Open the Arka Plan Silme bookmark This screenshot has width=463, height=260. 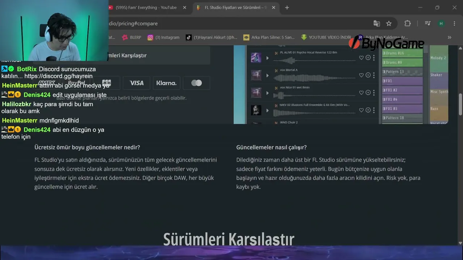(269, 37)
